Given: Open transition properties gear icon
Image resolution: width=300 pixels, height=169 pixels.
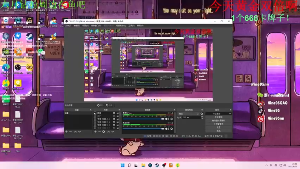Looking at the screenshot, I should (x=202, y=114).
